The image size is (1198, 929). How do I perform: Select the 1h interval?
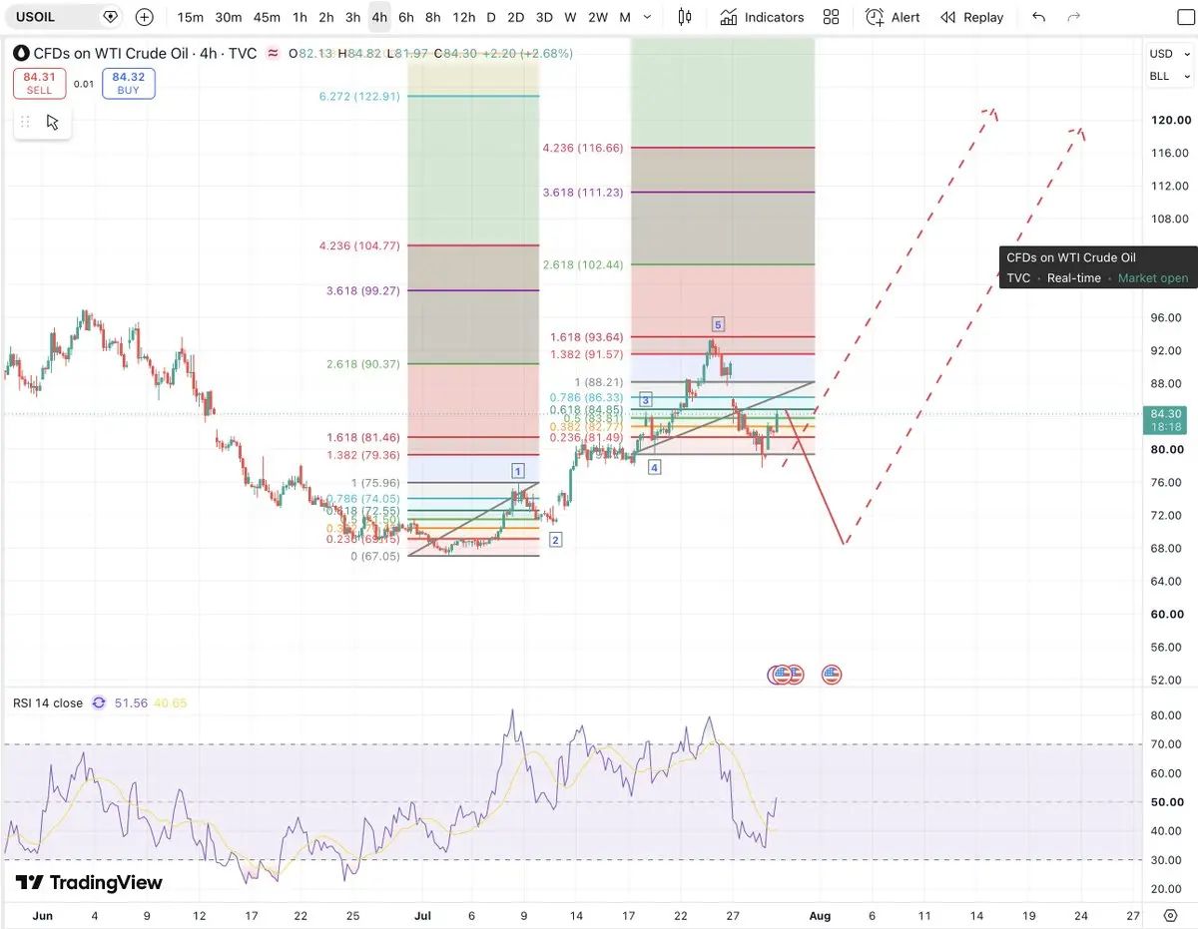tap(299, 17)
